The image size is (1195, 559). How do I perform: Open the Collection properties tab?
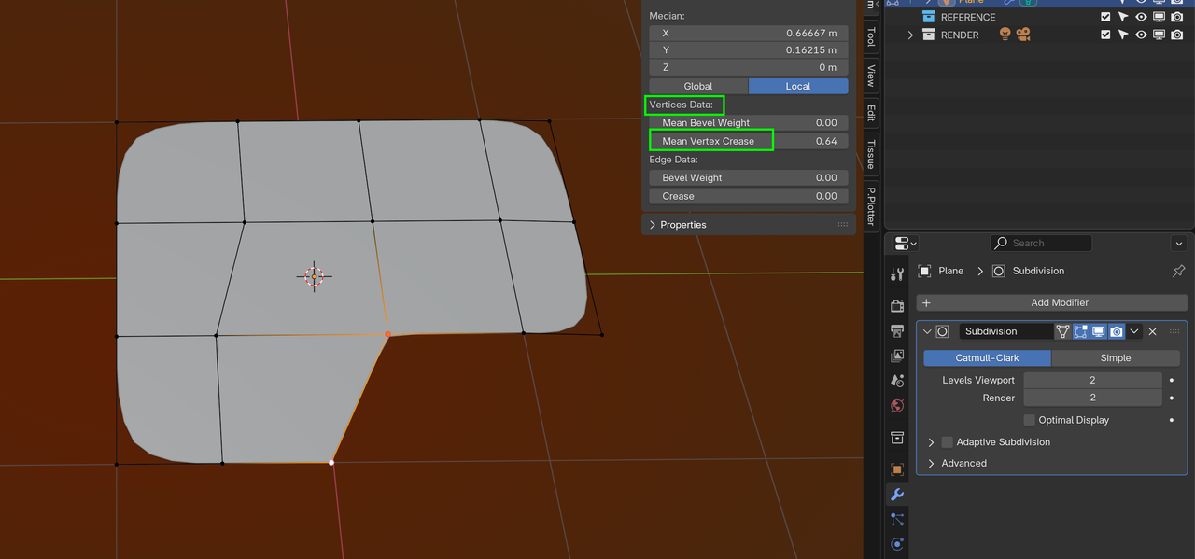[x=897, y=438]
